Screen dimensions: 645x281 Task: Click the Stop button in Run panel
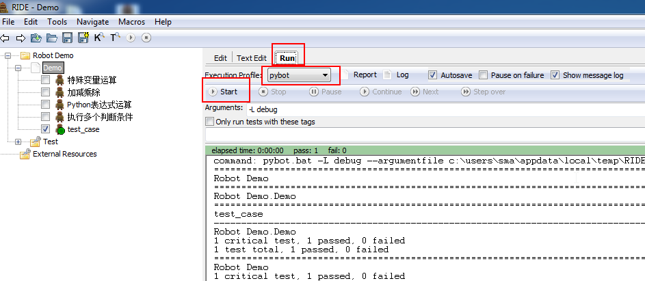[272, 92]
